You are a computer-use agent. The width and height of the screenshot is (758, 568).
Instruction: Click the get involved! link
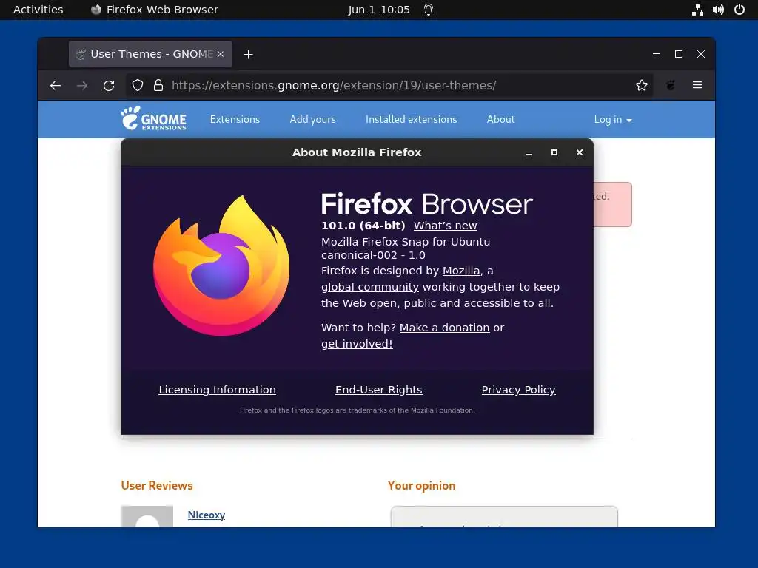tap(357, 344)
